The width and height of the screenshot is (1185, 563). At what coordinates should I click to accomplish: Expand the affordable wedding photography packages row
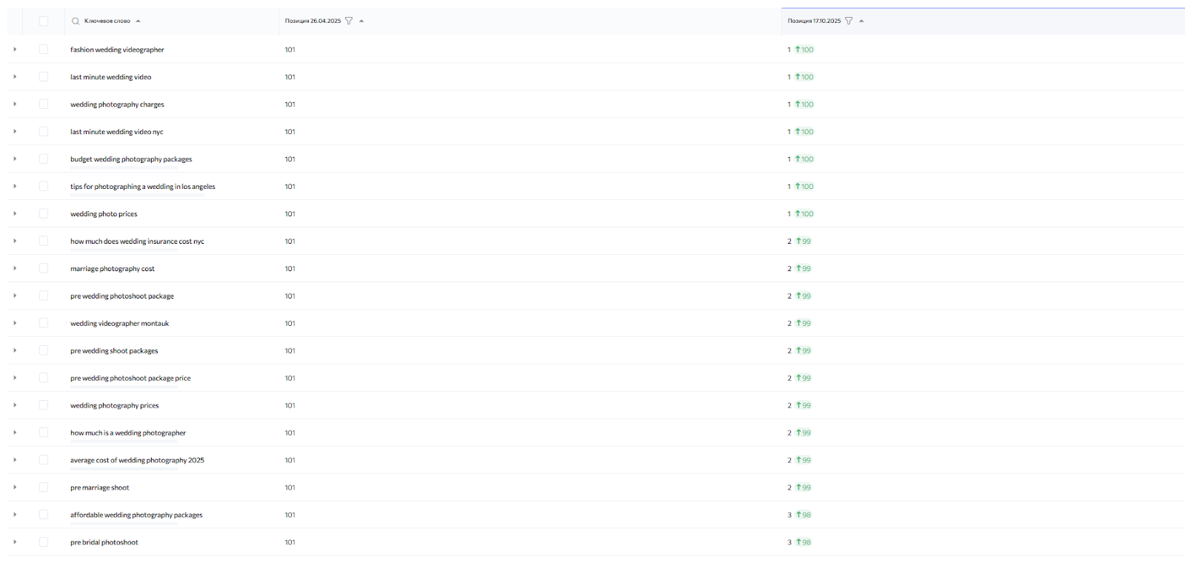click(15, 515)
